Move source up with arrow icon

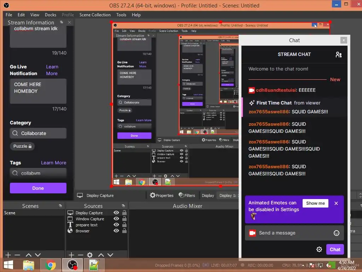(101, 255)
